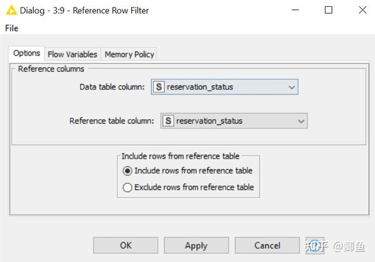Screen dimensions: 375x262
Task: Close the Reference Row Filter dialog
Action: (362, 10)
